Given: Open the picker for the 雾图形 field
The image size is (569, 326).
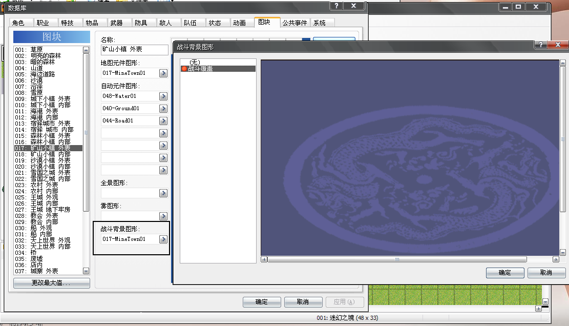Looking at the screenshot, I should point(163,216).
